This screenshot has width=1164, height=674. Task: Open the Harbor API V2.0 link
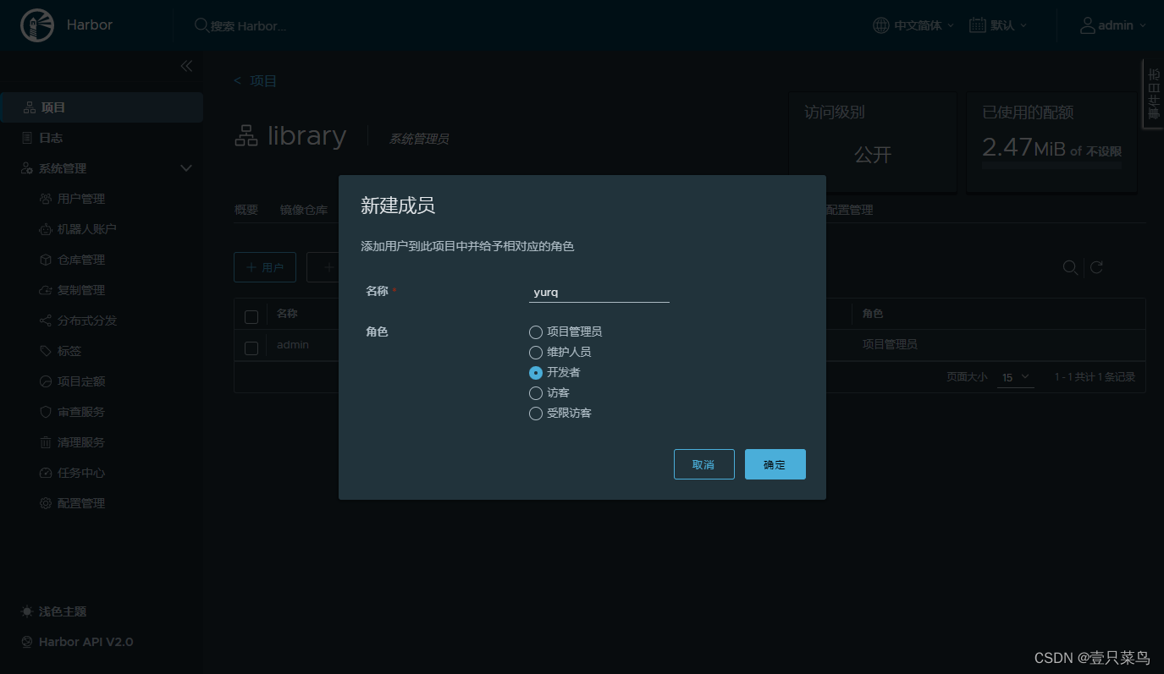pyautogui.click(x=86, y=642)
